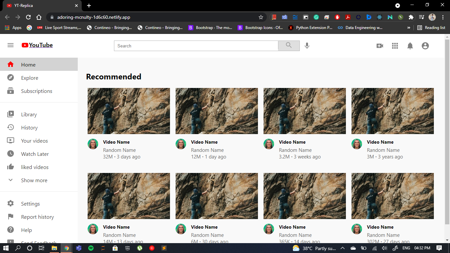450x253 pixels.
Task: Click the create video camera icon
Action: click(380, 46)
